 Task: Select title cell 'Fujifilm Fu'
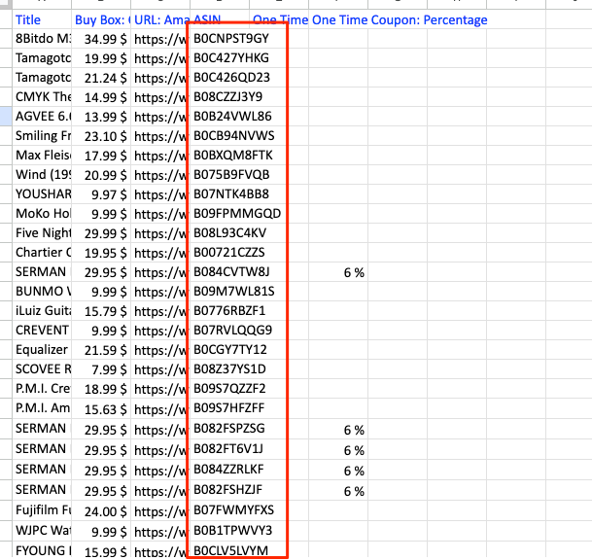[x=42, y=510]
